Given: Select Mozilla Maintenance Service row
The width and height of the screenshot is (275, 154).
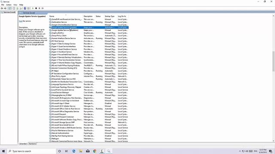Looking at the screenshot, I should pyautogui.click(x=89, y=130).
